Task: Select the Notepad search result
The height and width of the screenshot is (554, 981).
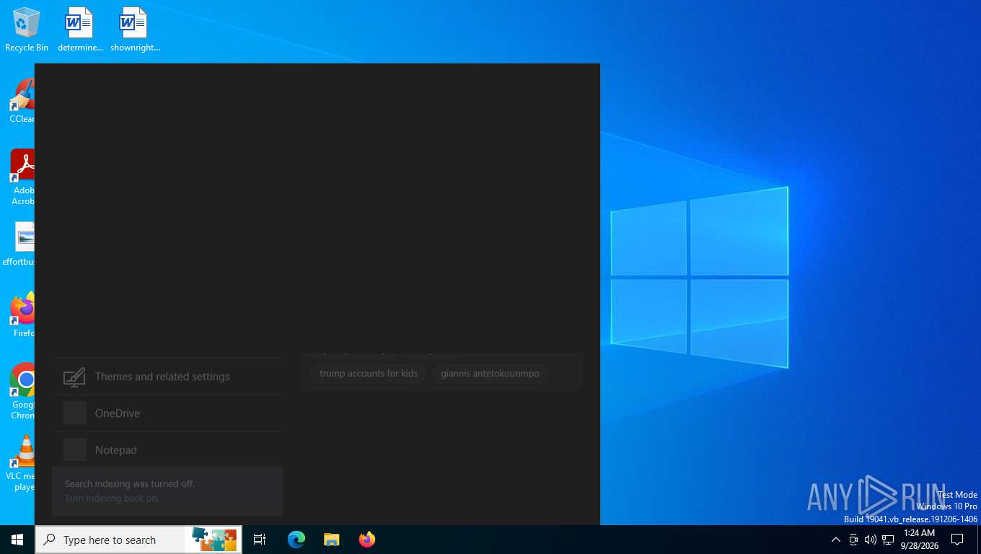Action: tap(167, 450)
